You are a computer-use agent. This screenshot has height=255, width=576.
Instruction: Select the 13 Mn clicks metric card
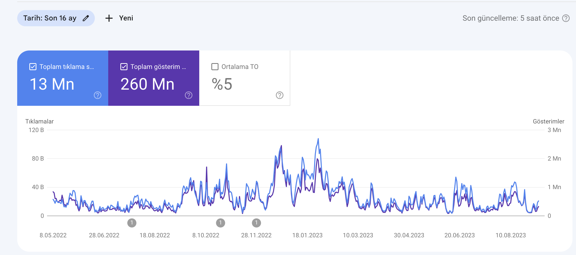tap(63, 78)
